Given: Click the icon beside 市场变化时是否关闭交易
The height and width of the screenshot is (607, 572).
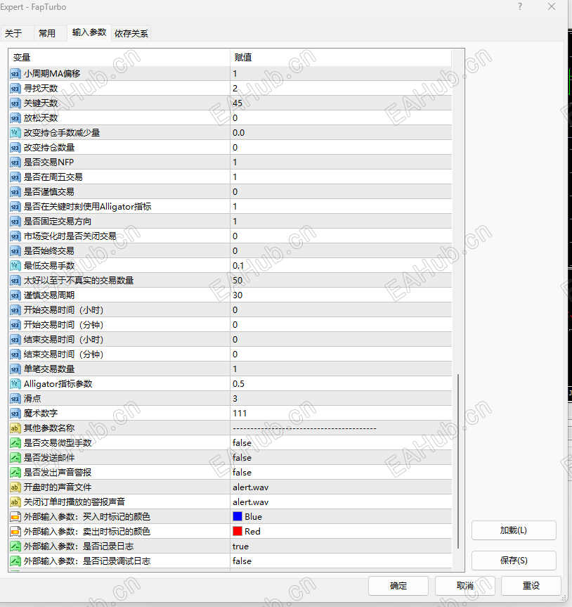Looking at the screenshot, I should click(x=15, y=236).
